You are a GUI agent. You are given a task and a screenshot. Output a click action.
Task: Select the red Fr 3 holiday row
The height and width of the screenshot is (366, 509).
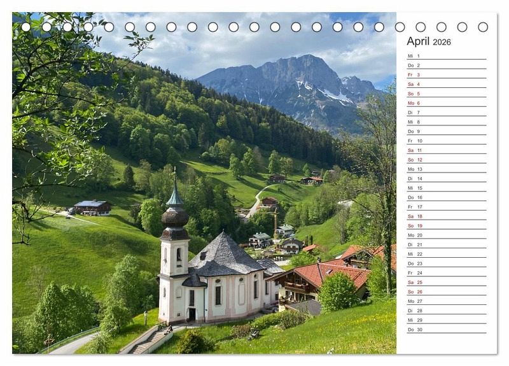coord(445,75)
